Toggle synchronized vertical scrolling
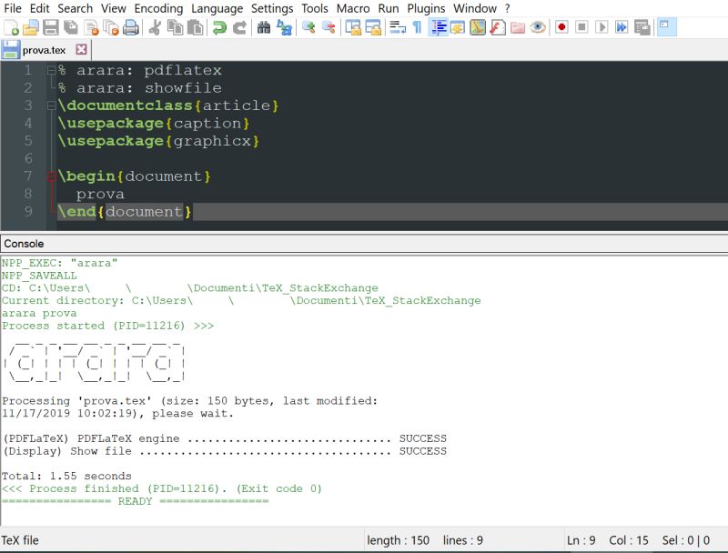This screenshot has height=553, width=728. tap(353, 27)
